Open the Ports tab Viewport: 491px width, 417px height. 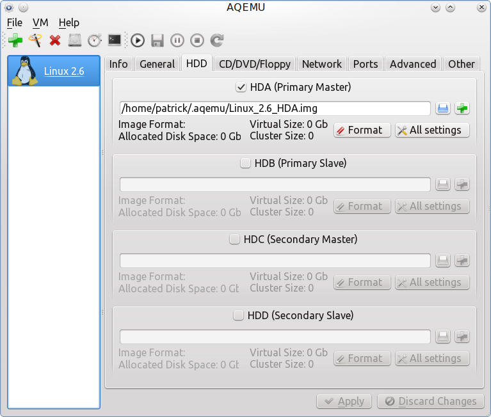[x=366, y=64]
